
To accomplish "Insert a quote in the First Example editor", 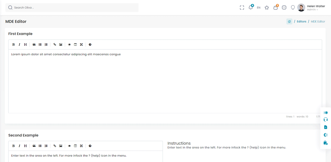I will click(34, 45).
